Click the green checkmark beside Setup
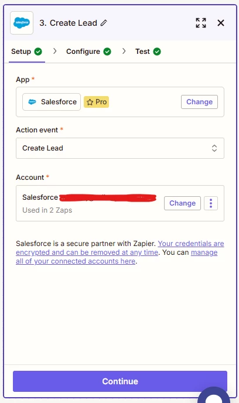Screen dimensions: 239x403 38,52
